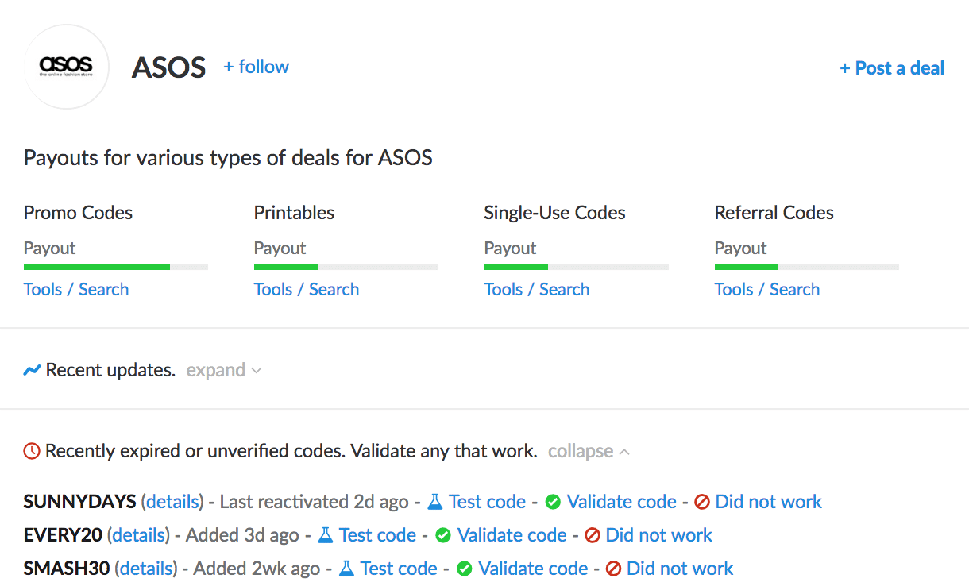Click green checkmark icon for SUNNYDAYS

click(x=553, y=502)
